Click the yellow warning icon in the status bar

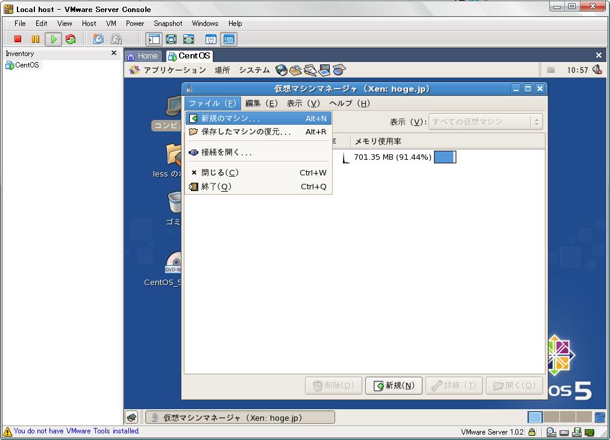7,432
